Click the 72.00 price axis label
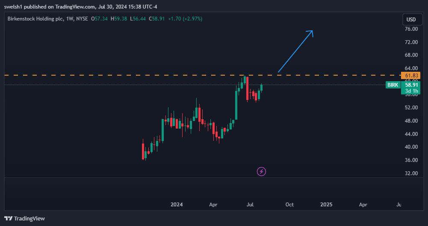This screenshot has height=226, width=428. (411, 42)
